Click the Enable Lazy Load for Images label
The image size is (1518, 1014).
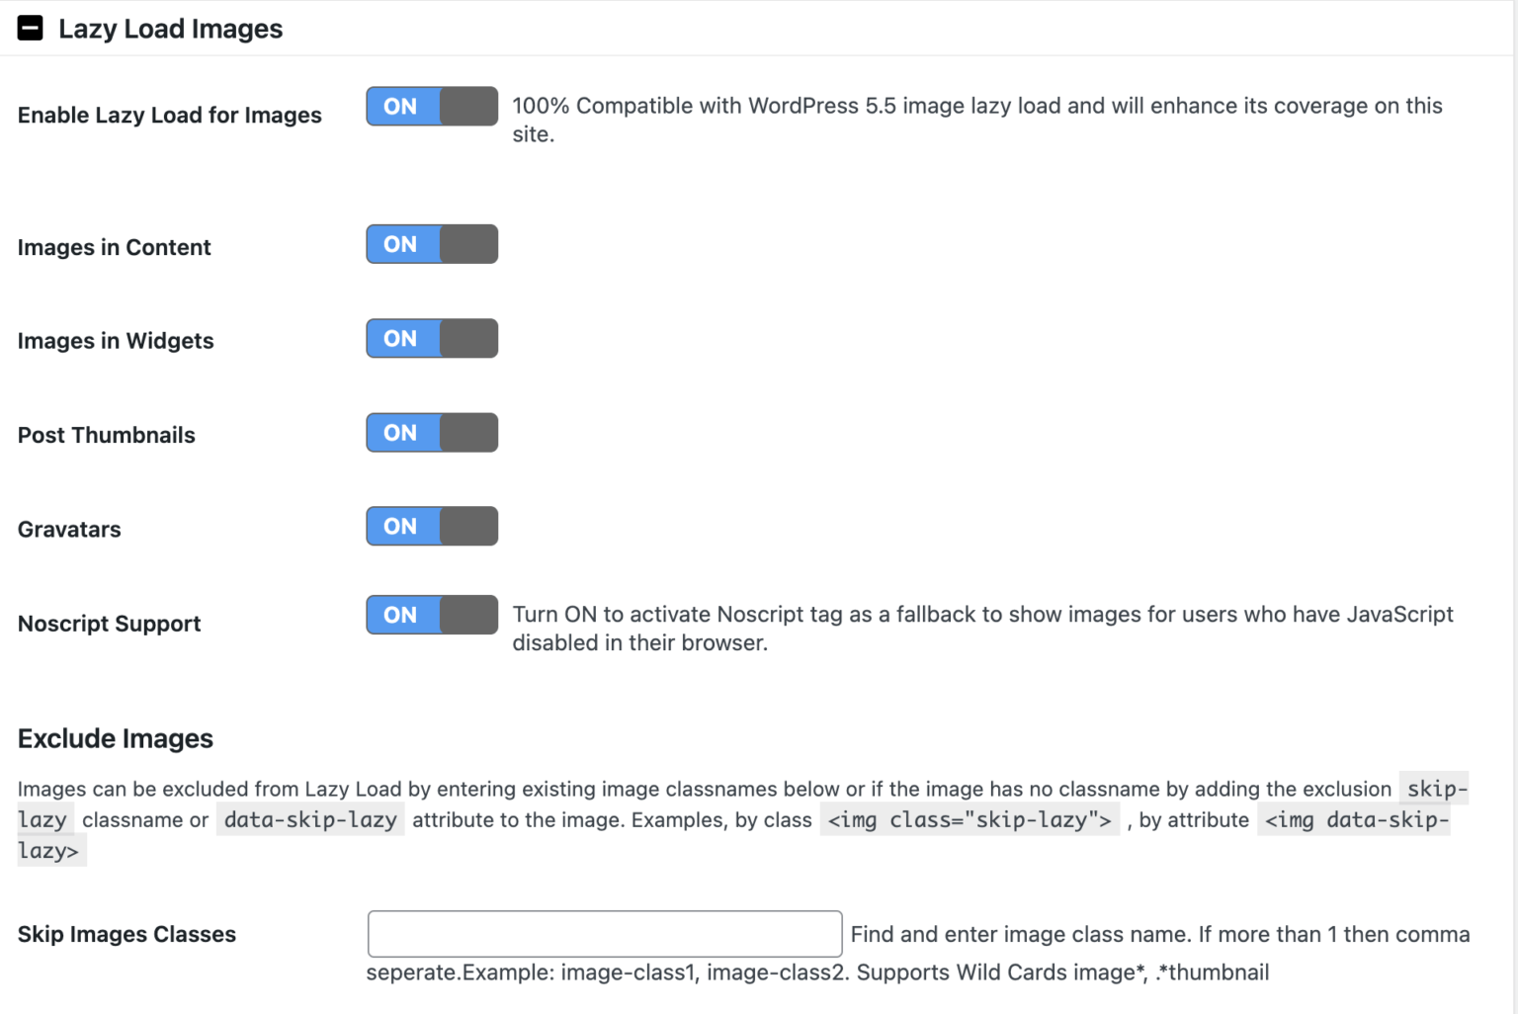pos(169,115)
